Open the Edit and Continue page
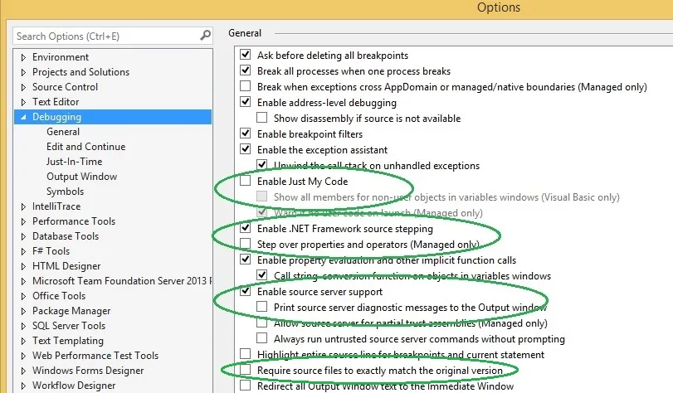 [x=85, y=147]
